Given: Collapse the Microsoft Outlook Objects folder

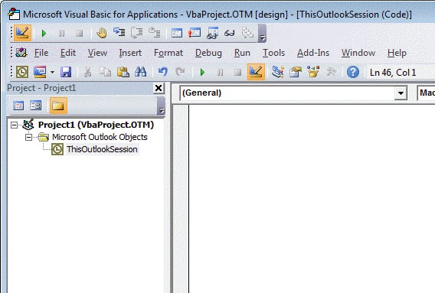Looking at the screenshot, I should pyautogui.click(x=28, y=137).
